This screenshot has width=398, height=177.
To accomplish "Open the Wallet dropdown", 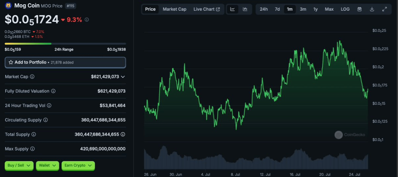I will pos(48,165).
